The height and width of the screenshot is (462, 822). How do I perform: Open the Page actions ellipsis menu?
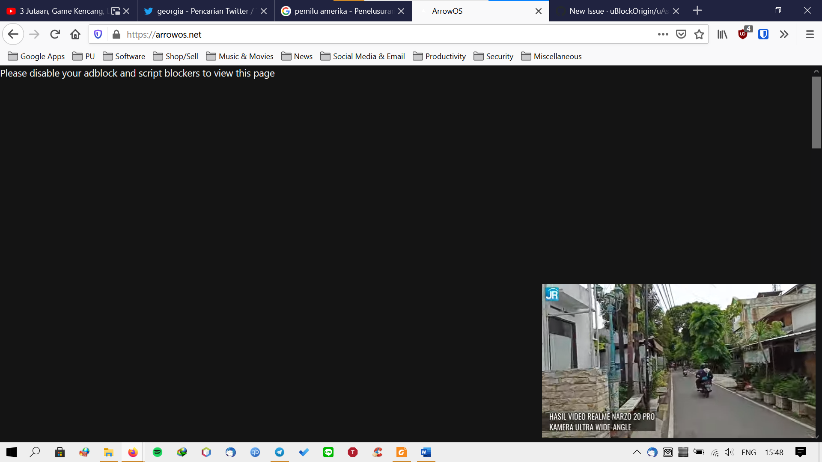tap(663, 34)
